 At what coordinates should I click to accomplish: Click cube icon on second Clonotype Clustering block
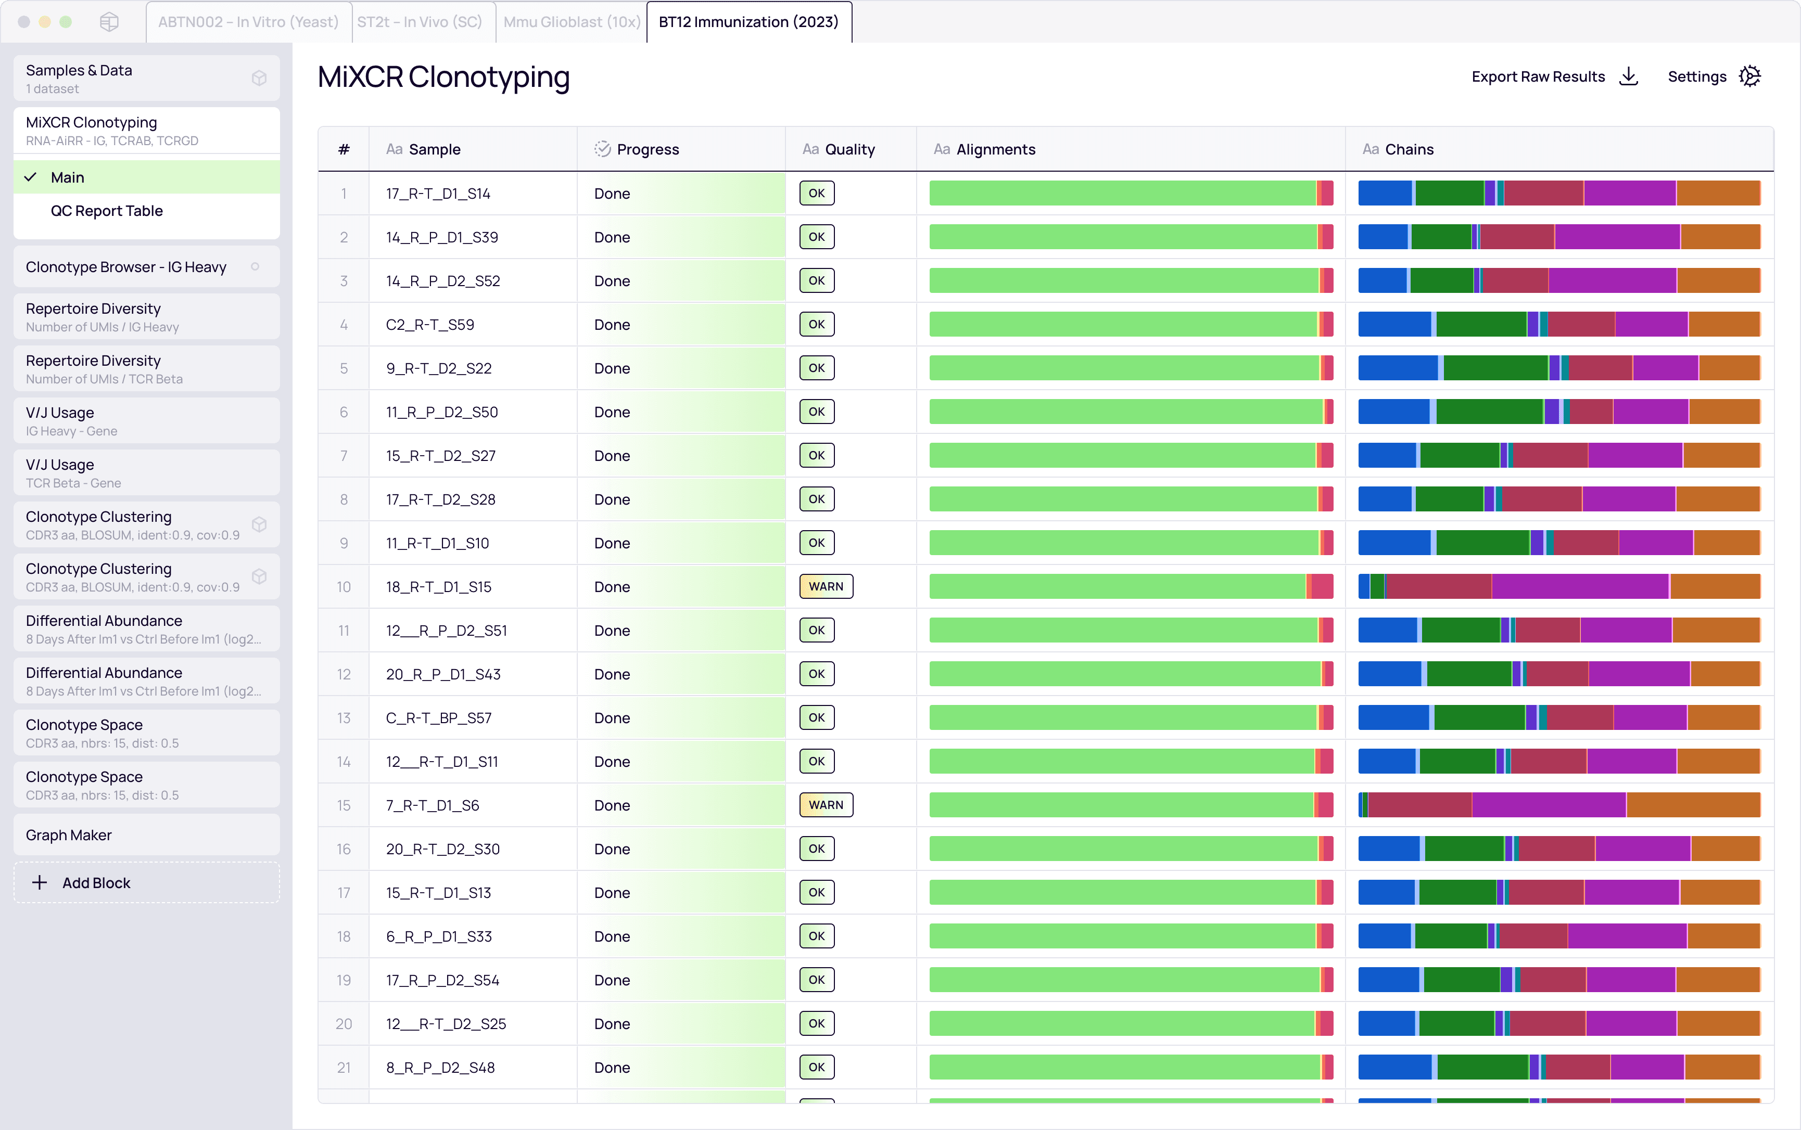point(259,577)
